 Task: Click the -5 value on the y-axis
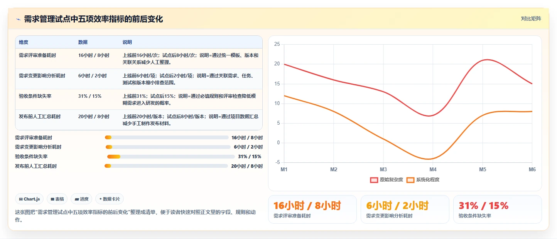pyautogui.click(x=277, y=162)
